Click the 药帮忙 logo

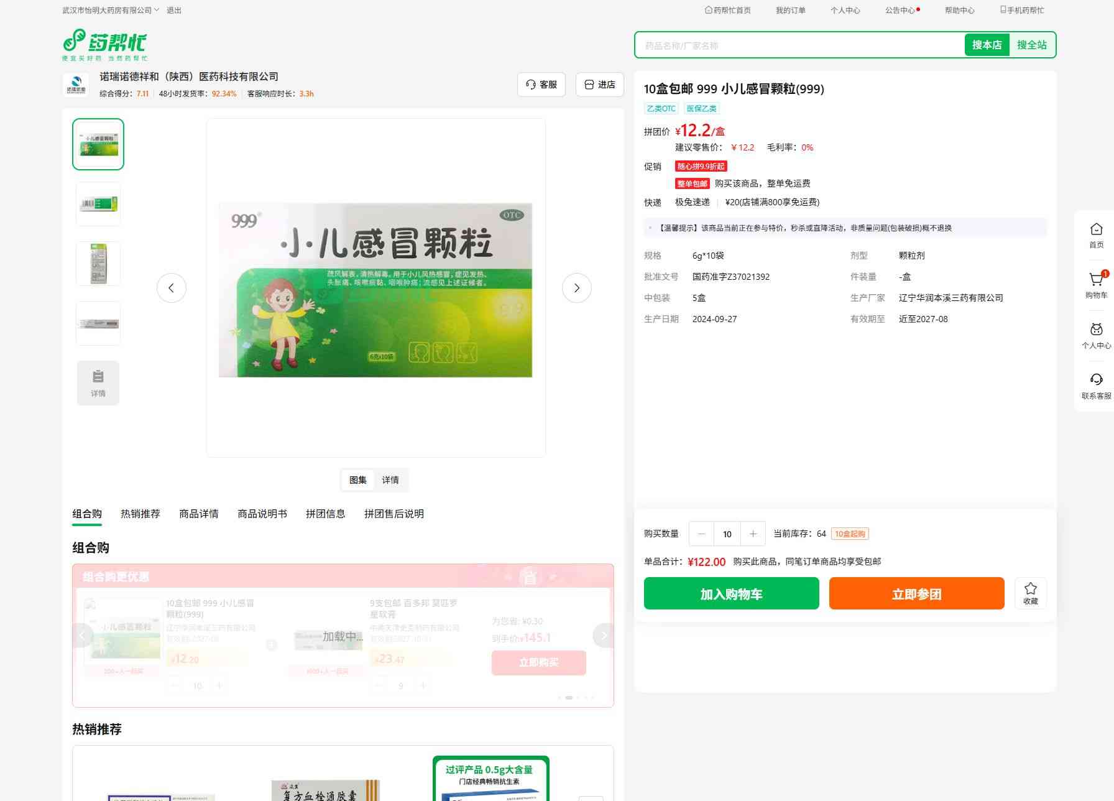tap(105, 45)
